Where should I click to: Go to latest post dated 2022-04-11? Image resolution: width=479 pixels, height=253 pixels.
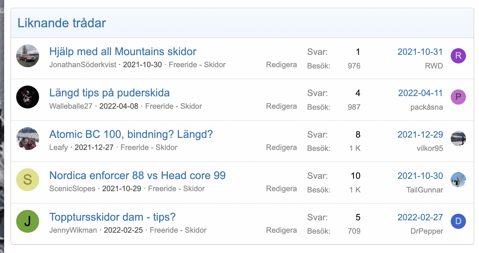point(420,93)
